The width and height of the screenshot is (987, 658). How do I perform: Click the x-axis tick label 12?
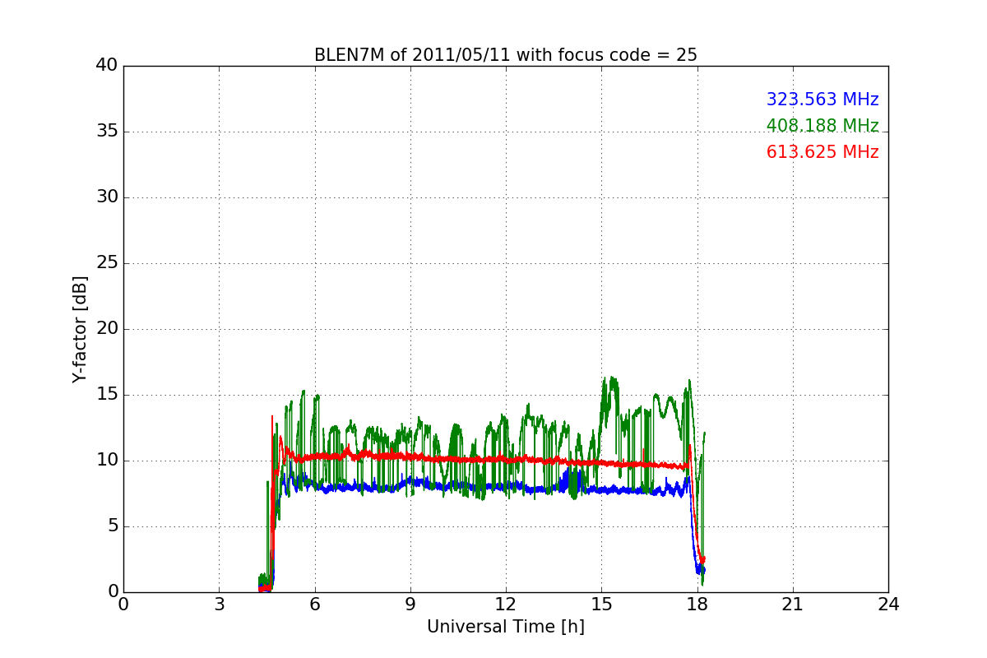[505, 605]
